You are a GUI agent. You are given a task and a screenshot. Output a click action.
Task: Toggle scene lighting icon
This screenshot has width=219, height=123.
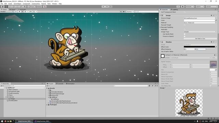point(20,12)
